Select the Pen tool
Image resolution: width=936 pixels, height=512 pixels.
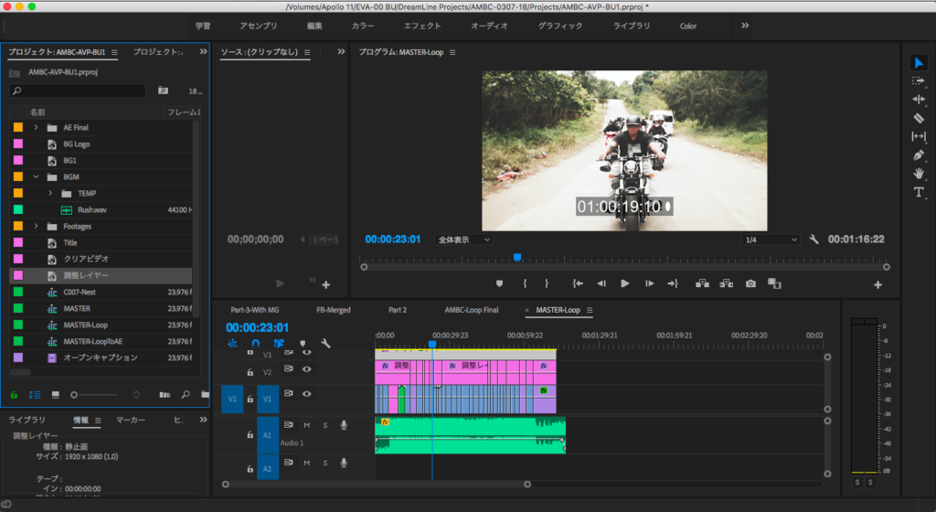tap(919, 155)
